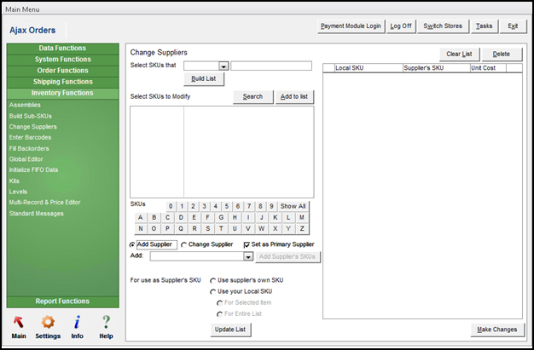
Task: Choose Use supplier's own SKU option
Action: (213, 280)
